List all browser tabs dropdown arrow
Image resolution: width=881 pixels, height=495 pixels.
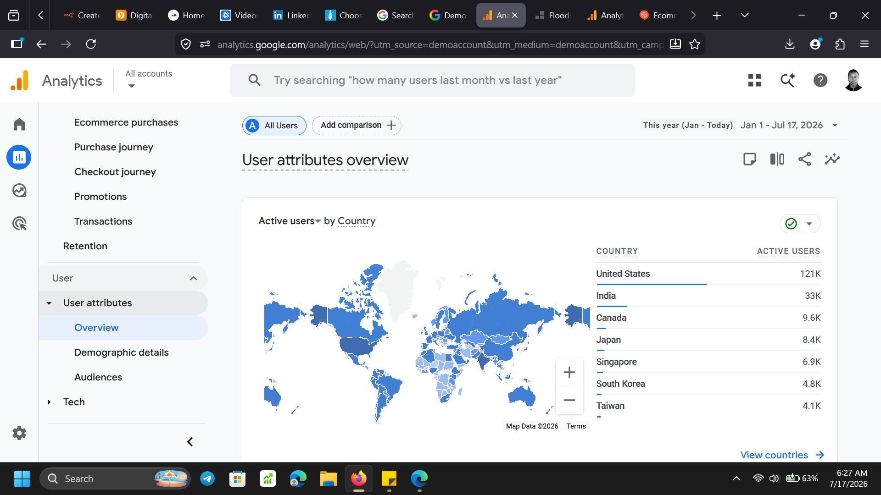coord(745,15)
